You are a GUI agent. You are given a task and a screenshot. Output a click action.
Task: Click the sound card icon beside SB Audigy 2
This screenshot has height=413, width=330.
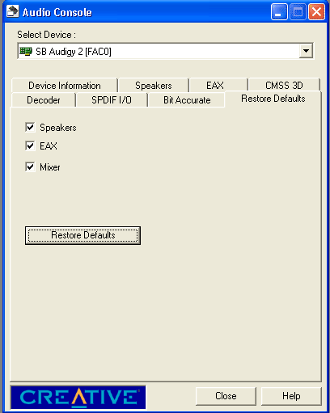point(26,51)
